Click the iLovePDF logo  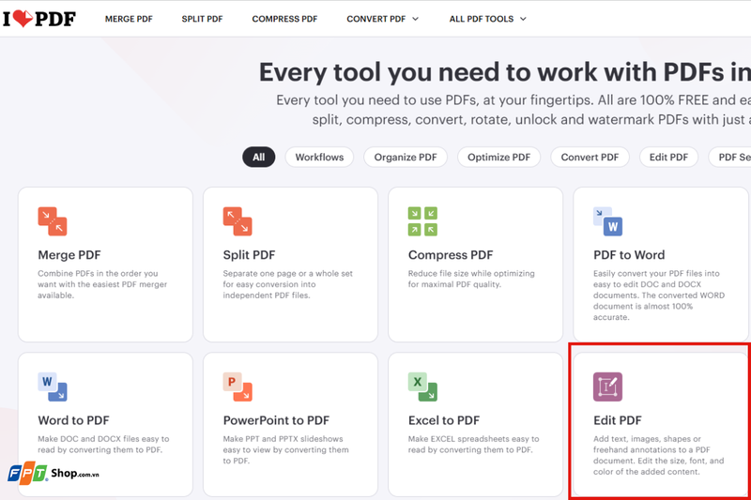[x=39, y=19]
